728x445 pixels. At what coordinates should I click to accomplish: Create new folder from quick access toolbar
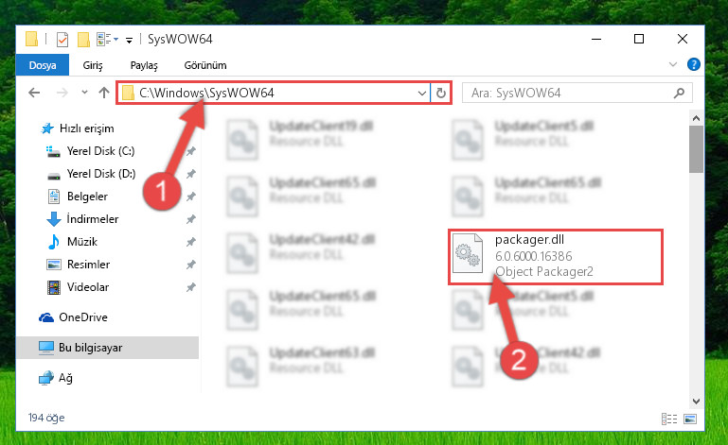tap(83, 40)
